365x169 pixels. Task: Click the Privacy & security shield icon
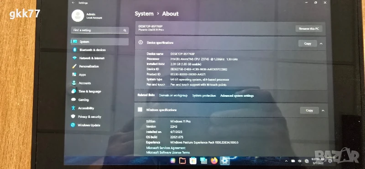point(73,116)
